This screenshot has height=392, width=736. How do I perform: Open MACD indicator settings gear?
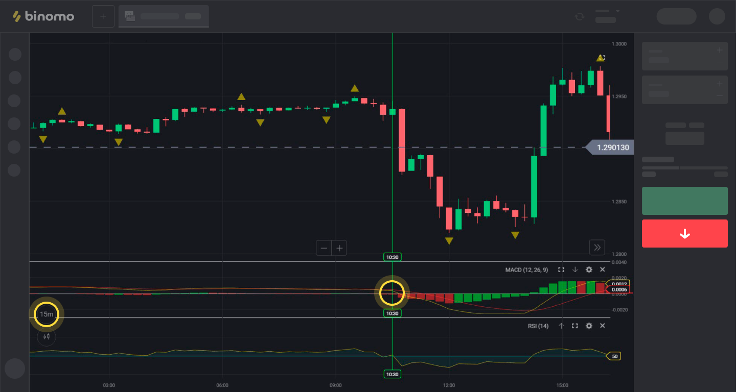pos(589,269)
